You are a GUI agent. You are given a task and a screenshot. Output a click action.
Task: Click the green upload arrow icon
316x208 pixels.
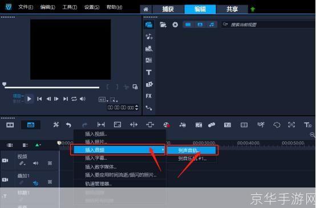point(253,9)
